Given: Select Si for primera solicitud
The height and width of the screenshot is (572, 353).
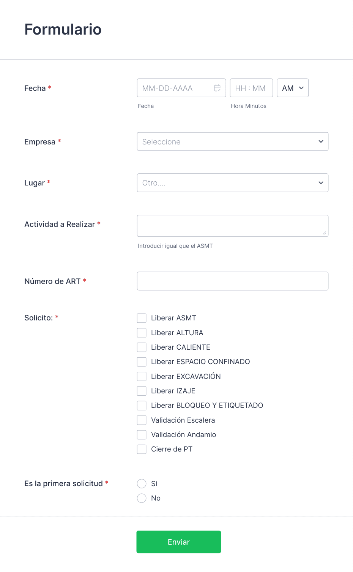Looking at the screenshot, I should pos(142,483).
